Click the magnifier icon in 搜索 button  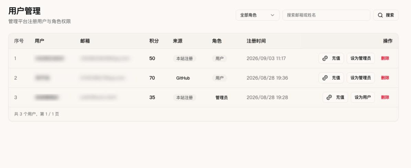(380, 15)
